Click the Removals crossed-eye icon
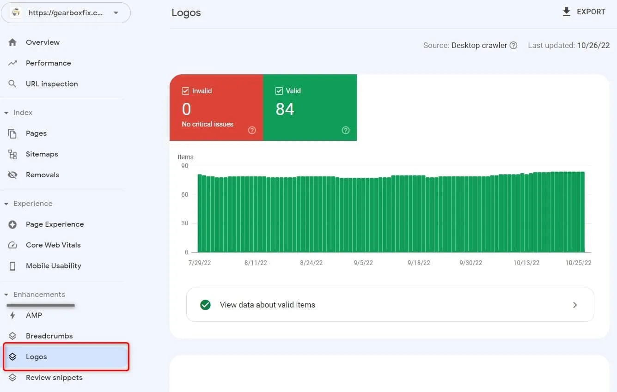The width and height of the screenshot is (617, 392). click(x=12, y=175)
